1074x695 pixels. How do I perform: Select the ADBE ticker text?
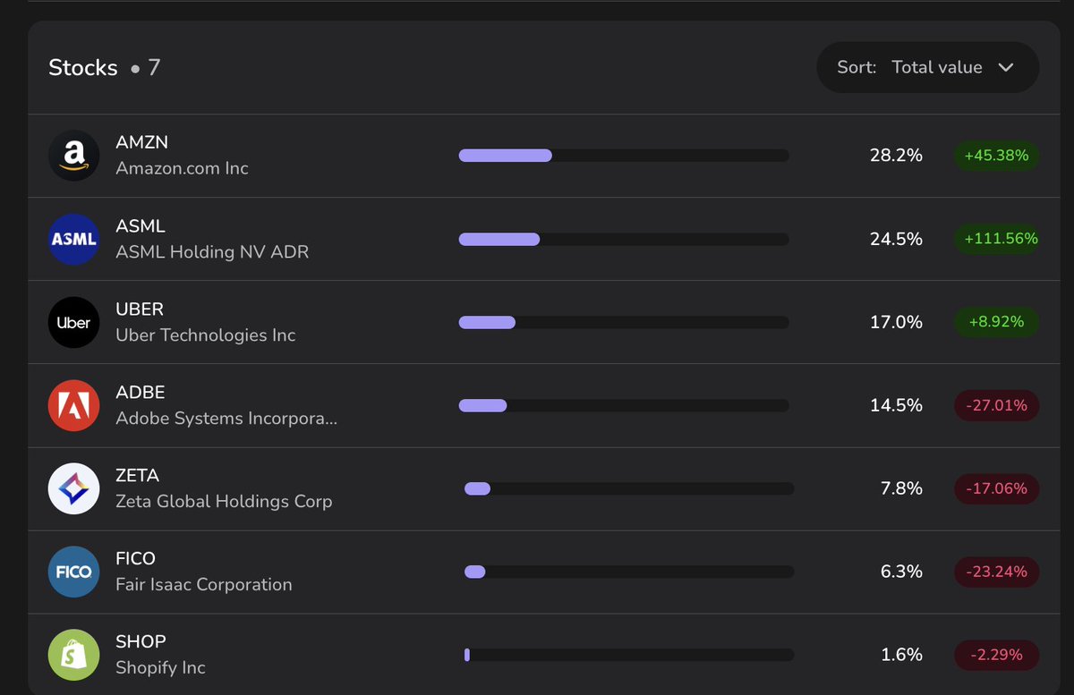[x=141, y=392]
